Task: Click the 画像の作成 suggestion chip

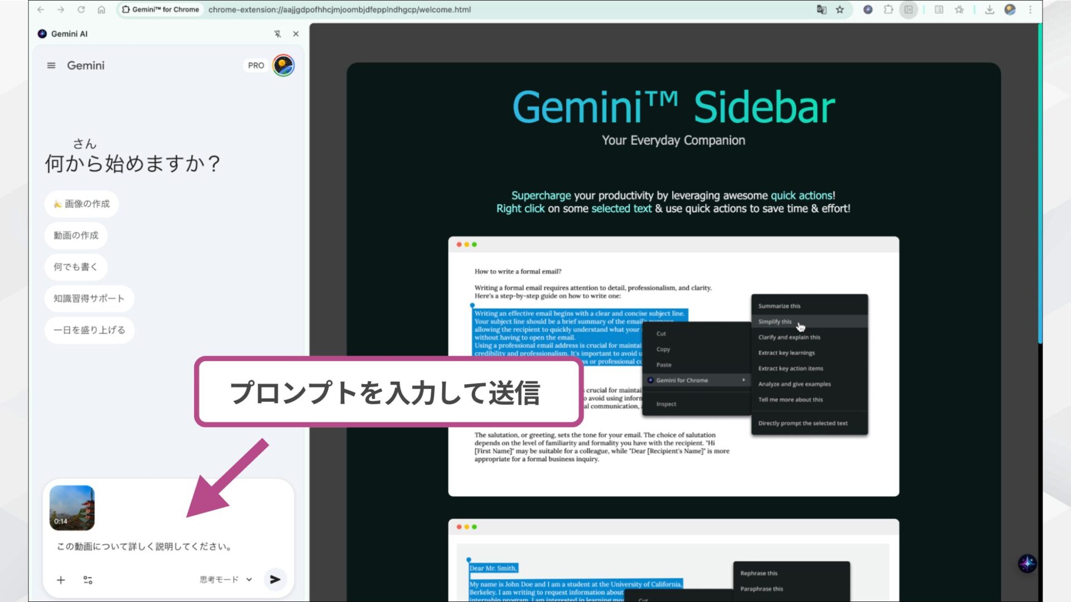Action: pos(82,204)
